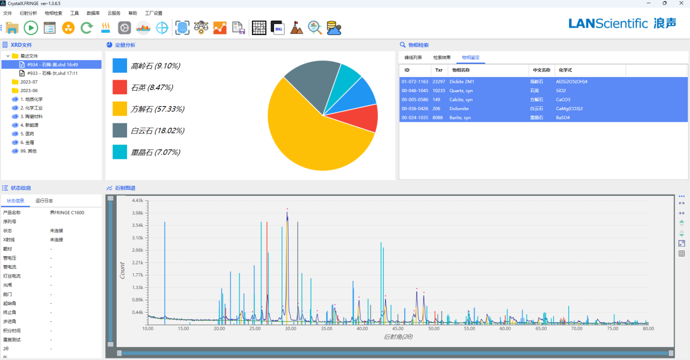The image size is (690, 360).
Task: Switch to the 检索结果 tab
Action: pyautogui.click(x=441, y=57)
